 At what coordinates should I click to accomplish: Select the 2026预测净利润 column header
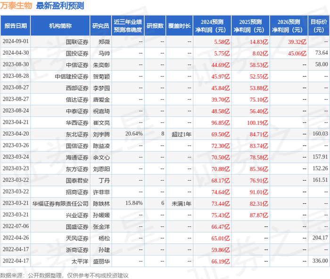289,25
